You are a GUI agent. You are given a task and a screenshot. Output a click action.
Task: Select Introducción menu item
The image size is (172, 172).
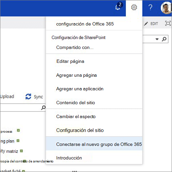(69, 158)
